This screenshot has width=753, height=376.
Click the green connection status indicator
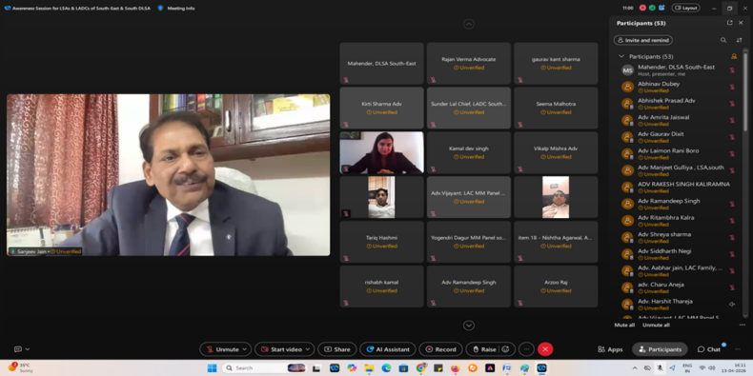[652, 8]
